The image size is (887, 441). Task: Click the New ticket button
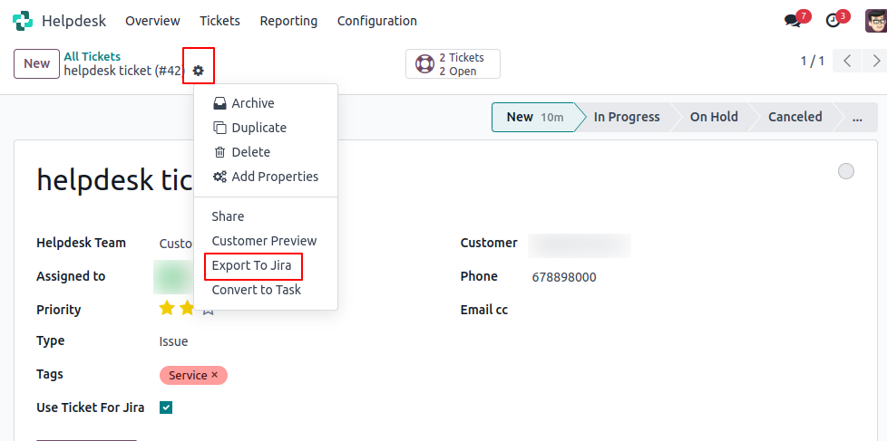coord(37,63)
